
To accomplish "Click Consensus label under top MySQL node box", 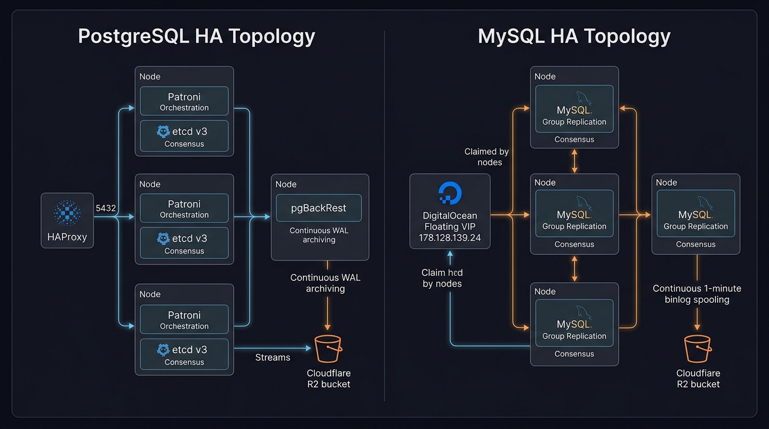I will click(x=574, y=139).
